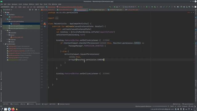Toggle the Structure side tool window

click(1, 76)
